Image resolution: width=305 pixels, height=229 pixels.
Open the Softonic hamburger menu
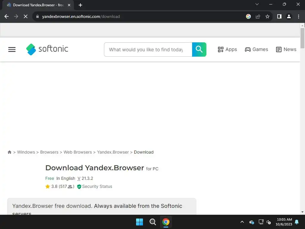pos(12,49)
